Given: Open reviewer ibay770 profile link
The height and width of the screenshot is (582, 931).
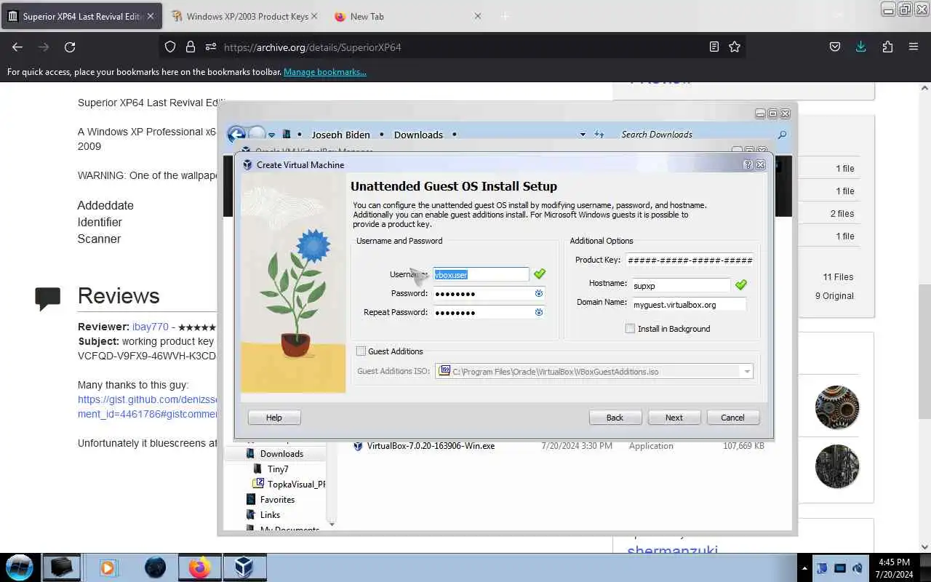Looking at the screenshot, I should (x=150, y=327).
